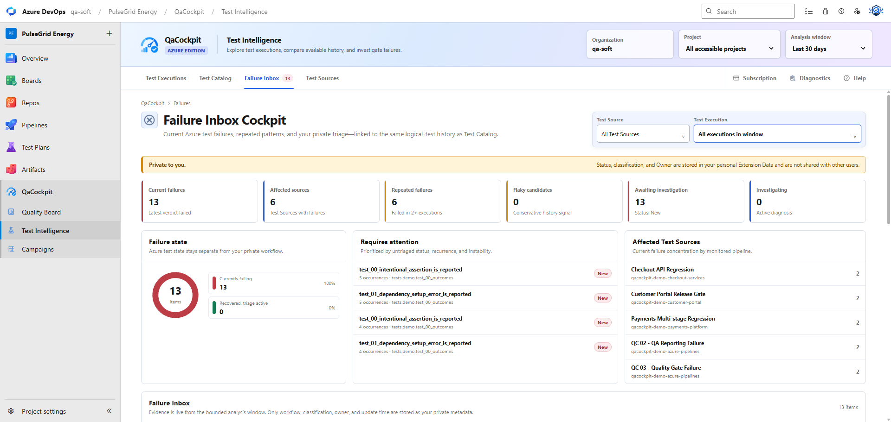Open the work items list icon

click(809, 11)
